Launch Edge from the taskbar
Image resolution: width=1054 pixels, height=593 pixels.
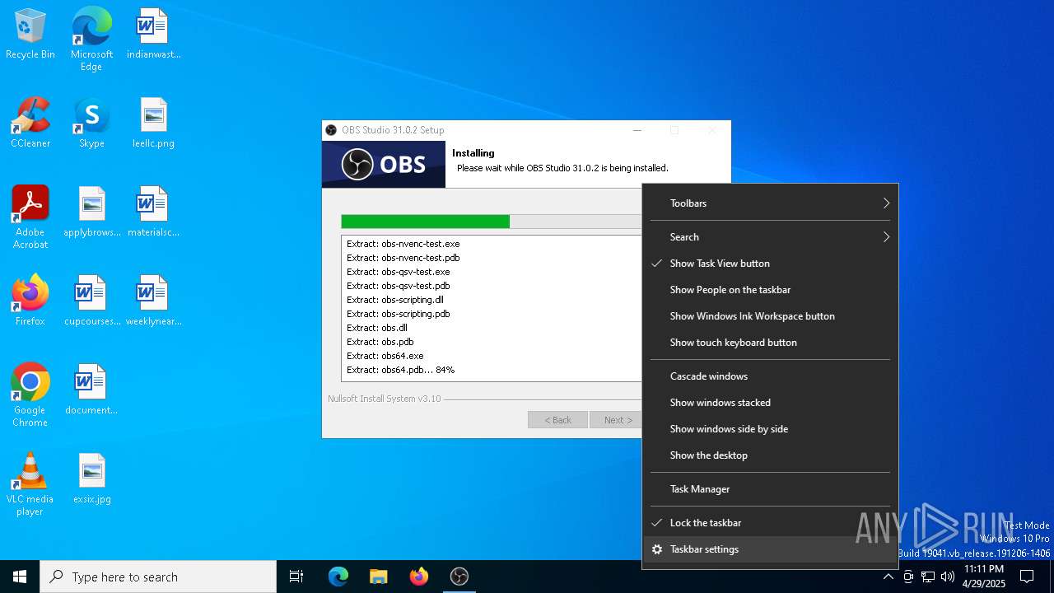[x=338, y=577]
